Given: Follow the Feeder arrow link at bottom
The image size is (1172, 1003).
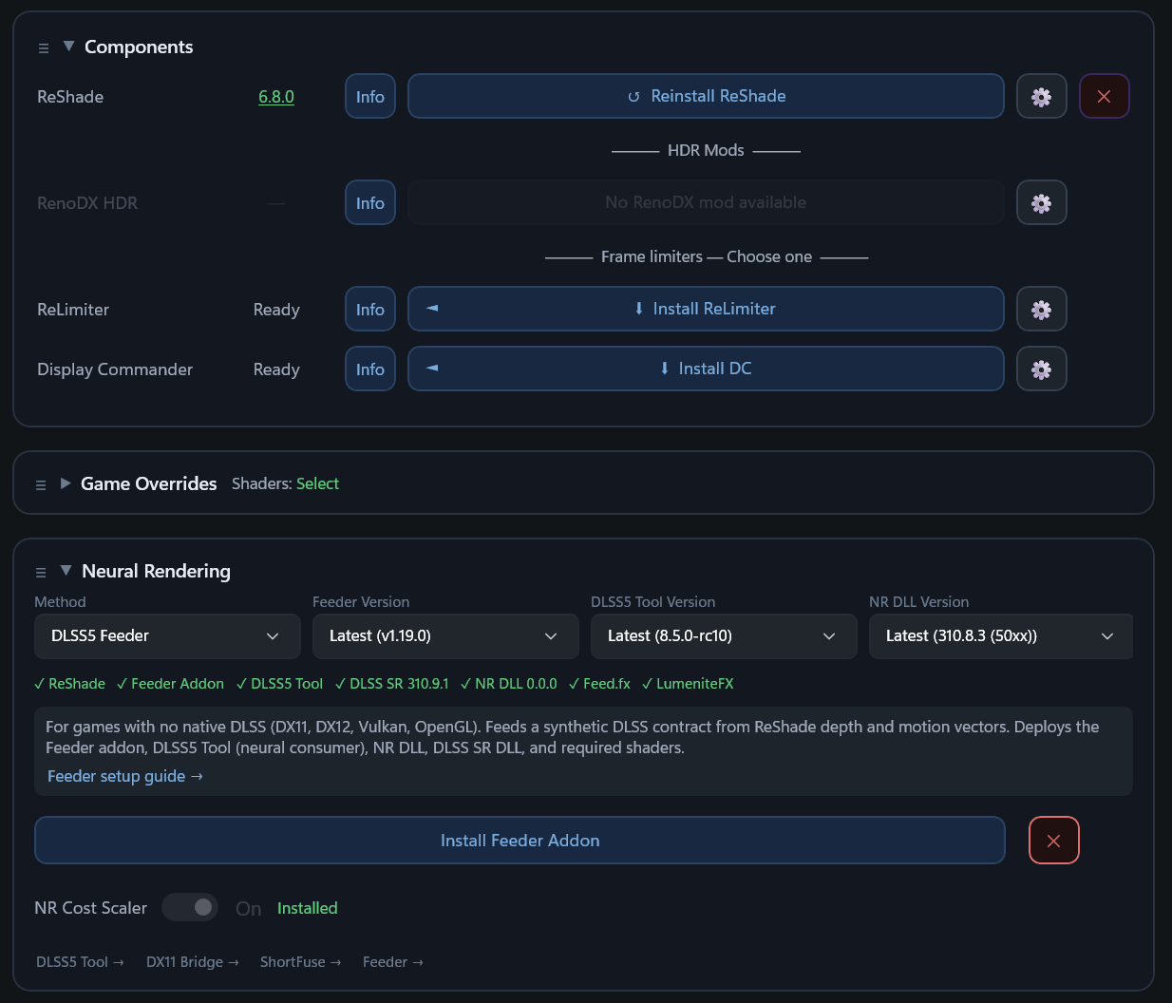Looking at the screenshot, I should coord(393,962).
